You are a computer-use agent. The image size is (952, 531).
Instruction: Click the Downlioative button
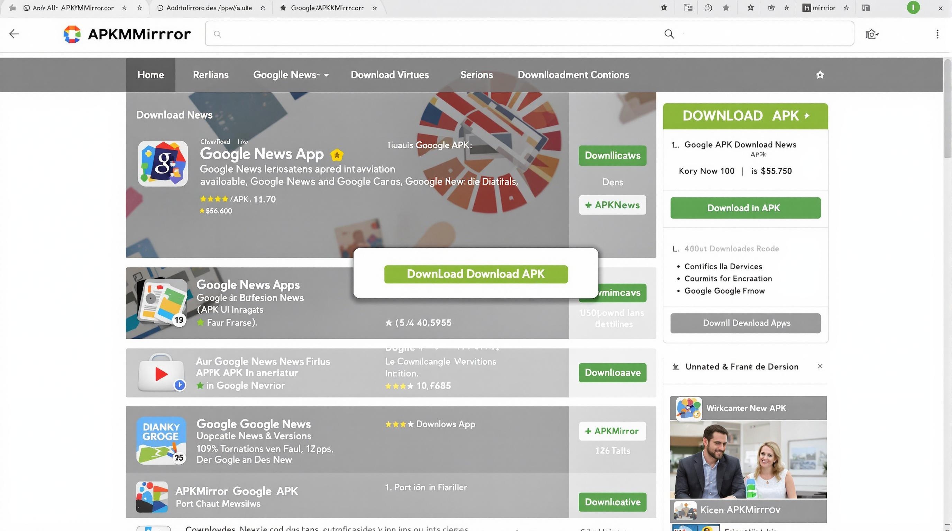[612, 502]
